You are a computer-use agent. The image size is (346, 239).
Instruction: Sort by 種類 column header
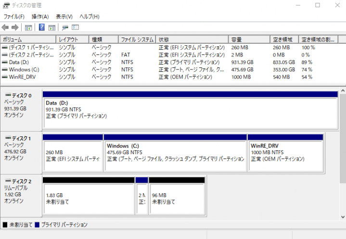103,40
